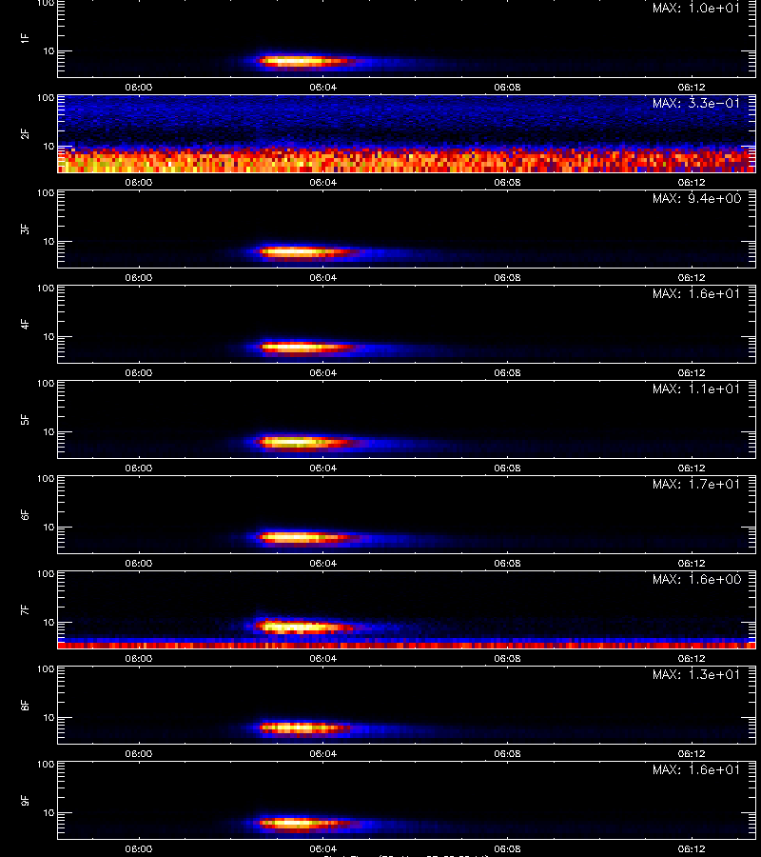Select the 1F y-axis panel label
The width and height of the screenshot is (761, 857).
tap(25, 38)
